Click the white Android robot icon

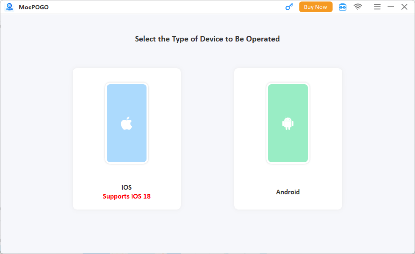[288, 123]
